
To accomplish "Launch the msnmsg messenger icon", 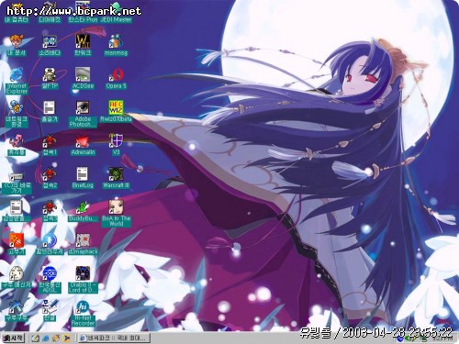I will click(116, 45).
